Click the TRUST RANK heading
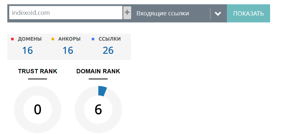This screenshot has height=134, width=281. tap(38, 71)
